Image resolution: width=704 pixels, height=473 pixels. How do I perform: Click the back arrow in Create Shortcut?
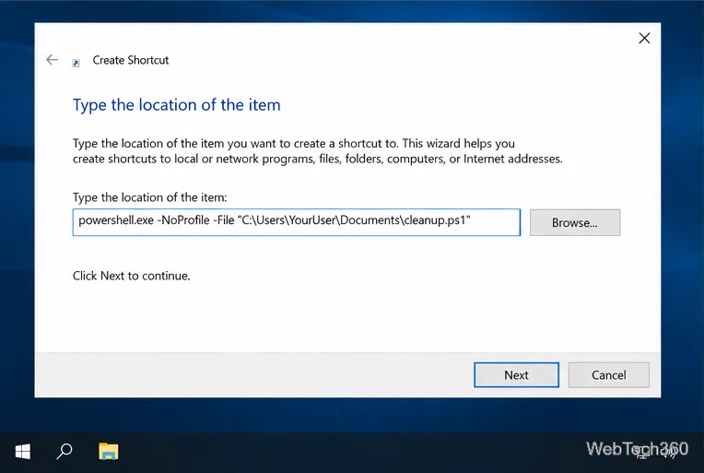tap(53, 60)
